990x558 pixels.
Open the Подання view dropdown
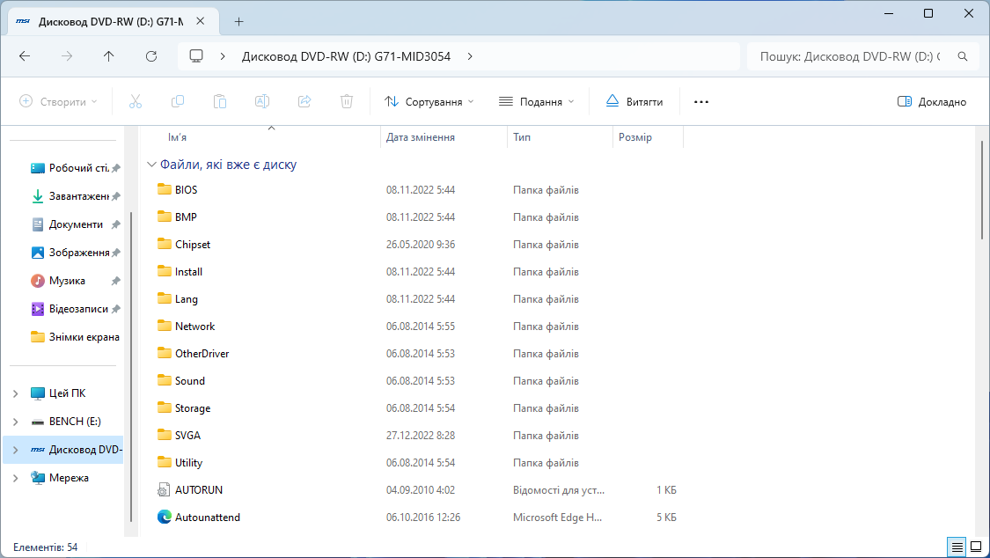[537, 101]
